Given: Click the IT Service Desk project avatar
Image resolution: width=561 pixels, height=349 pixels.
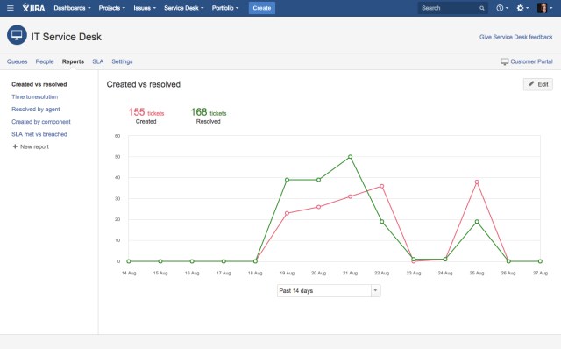Looking at the screenshot, I should [x=17, y=35].
